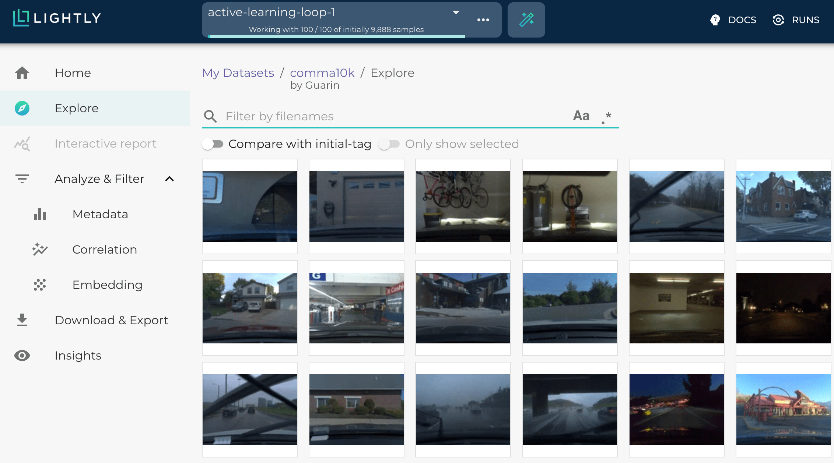Open Download & Export
834x463 pixels.
pyautogui.click(x=111, y=320)
